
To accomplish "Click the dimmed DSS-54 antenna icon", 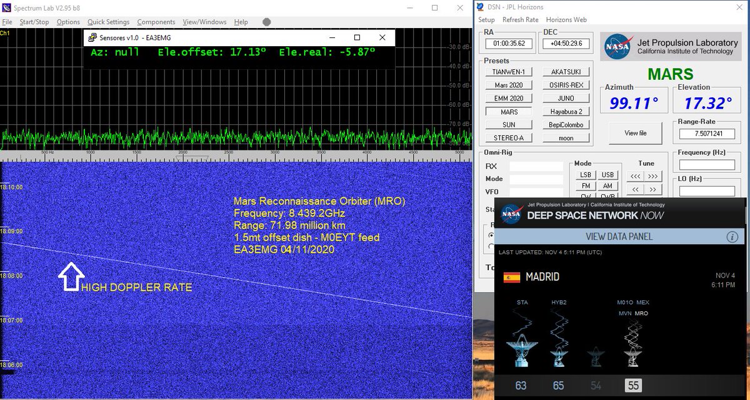I will pyautogui.click(x=594, y=357).
